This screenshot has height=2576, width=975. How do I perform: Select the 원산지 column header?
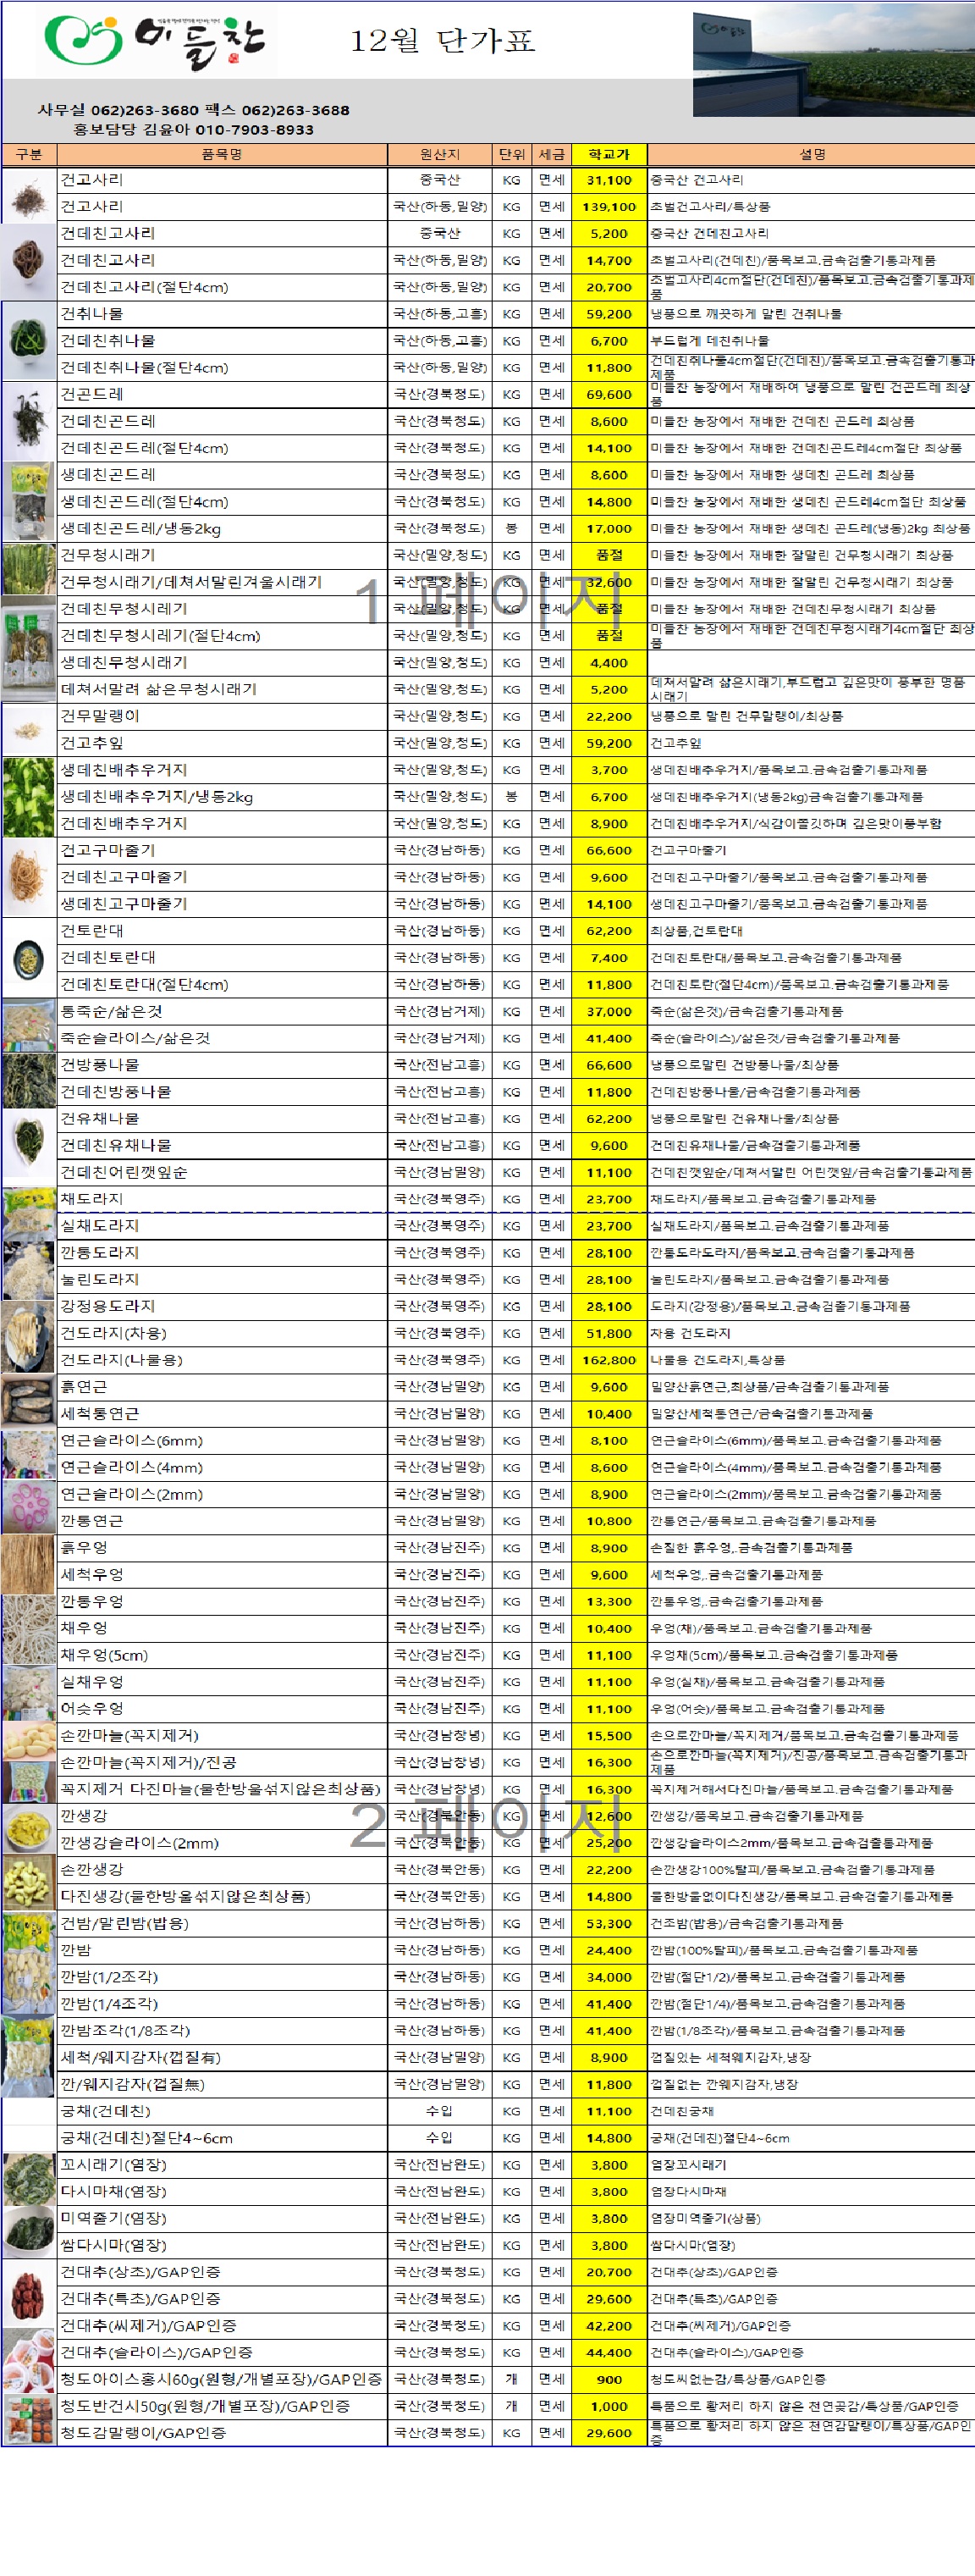(x=439, y=154)
